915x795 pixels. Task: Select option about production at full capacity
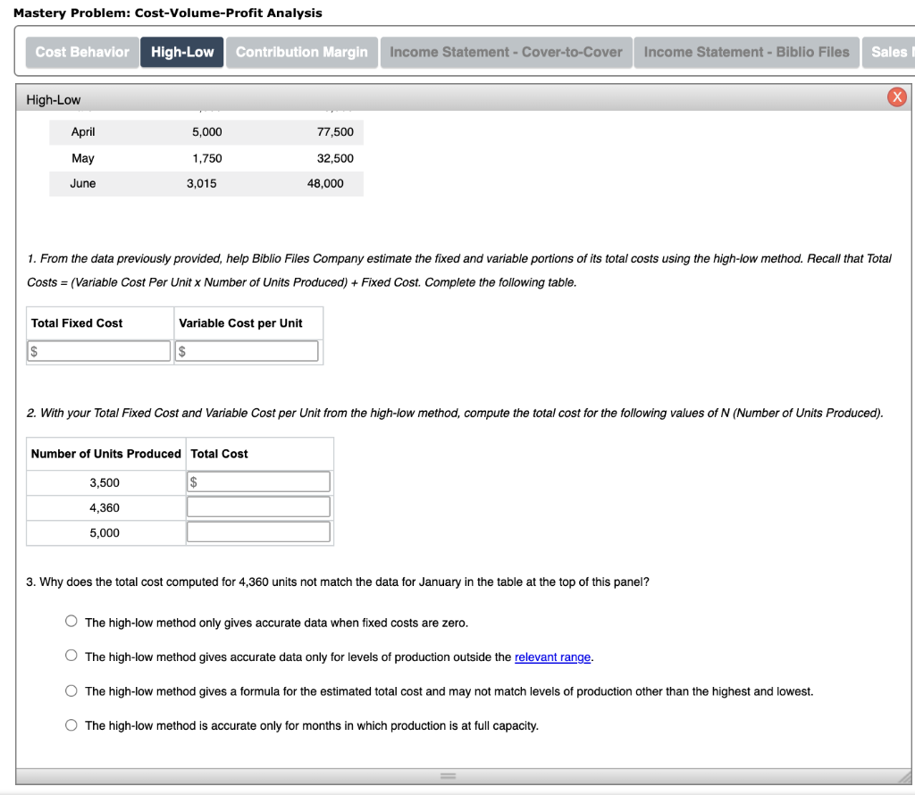[71, 725]
